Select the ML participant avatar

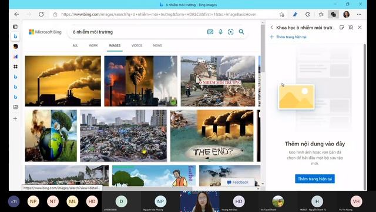[72, 201]
